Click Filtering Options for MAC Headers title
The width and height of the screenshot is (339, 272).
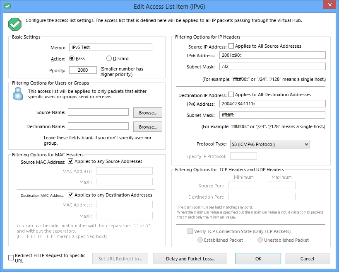[x=48, y=155]
